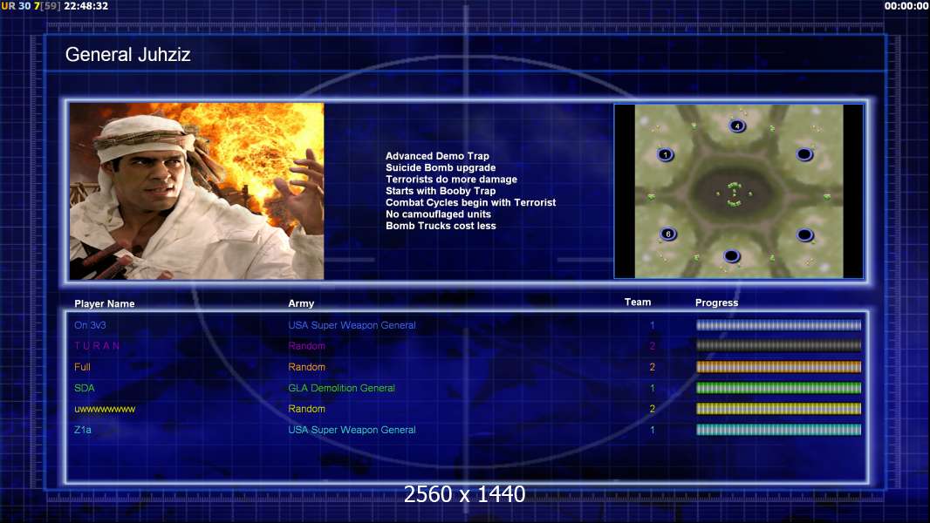The height and width of the screenshot is (523, 930).
Task: Select player name T U R A N
Action: coord(97,346)
